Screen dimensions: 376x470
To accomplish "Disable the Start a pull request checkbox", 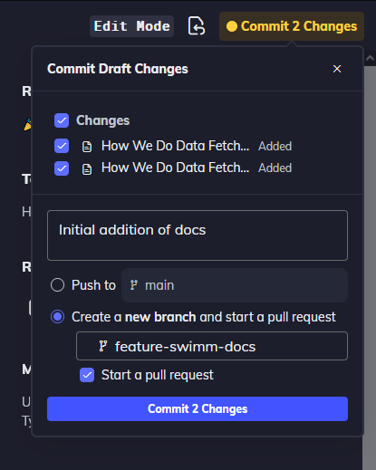I will point(87,375).
